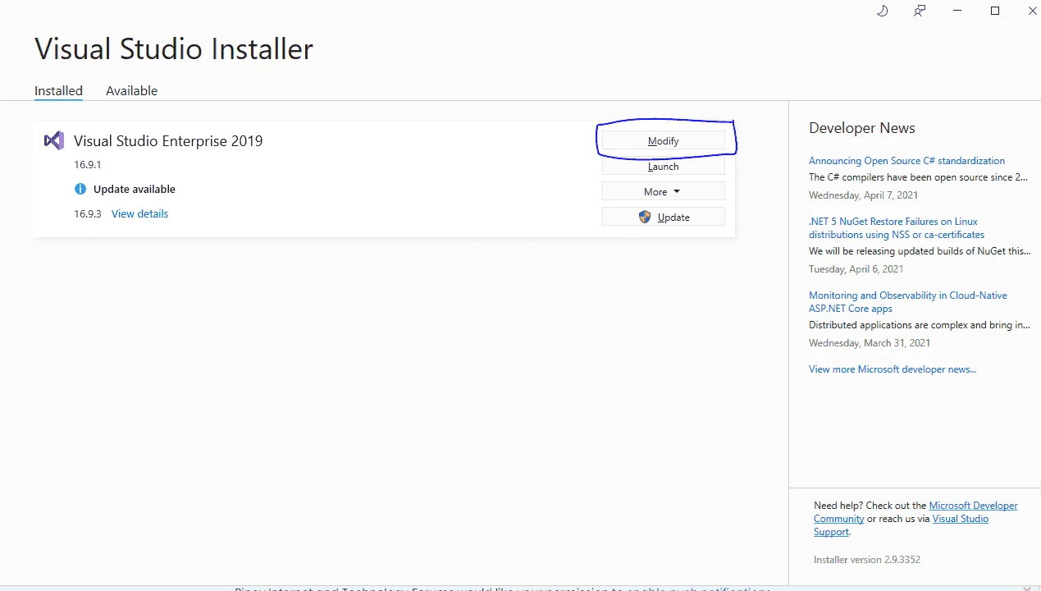Expand the More dropdown menu

tap(663, 192)
